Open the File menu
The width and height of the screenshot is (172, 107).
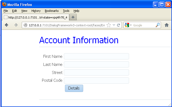pyautogui.click(x=6, y=11)
